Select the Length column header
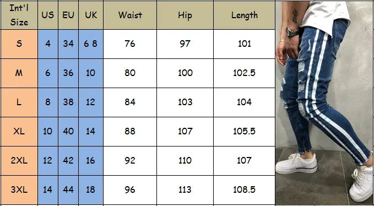 click(244, 15)
